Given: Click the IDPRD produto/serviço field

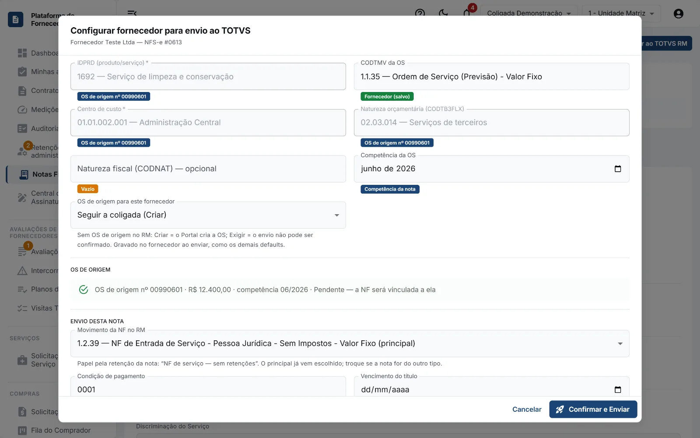Looking at the screenshot, I should (x=208, y=77).
